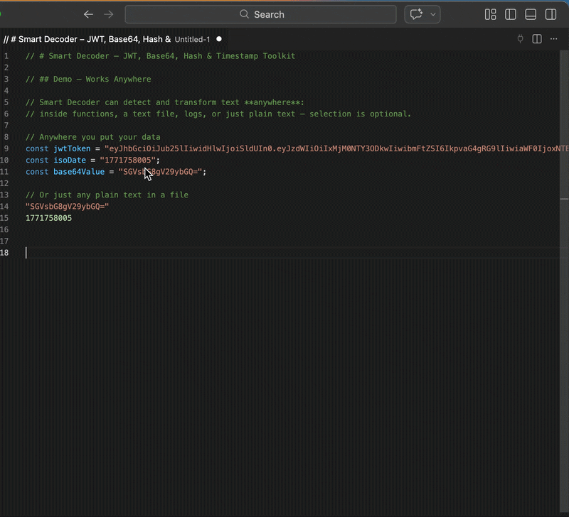This screenshot has width=569, height=517.
Task: Click the "SGVsbG8gV29ybGQ=" text on line 14
Action: point(67,207)
